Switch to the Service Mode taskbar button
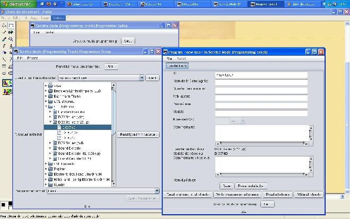Image resolution: width=350 pixels, height=219 pixels. (229, 4)
